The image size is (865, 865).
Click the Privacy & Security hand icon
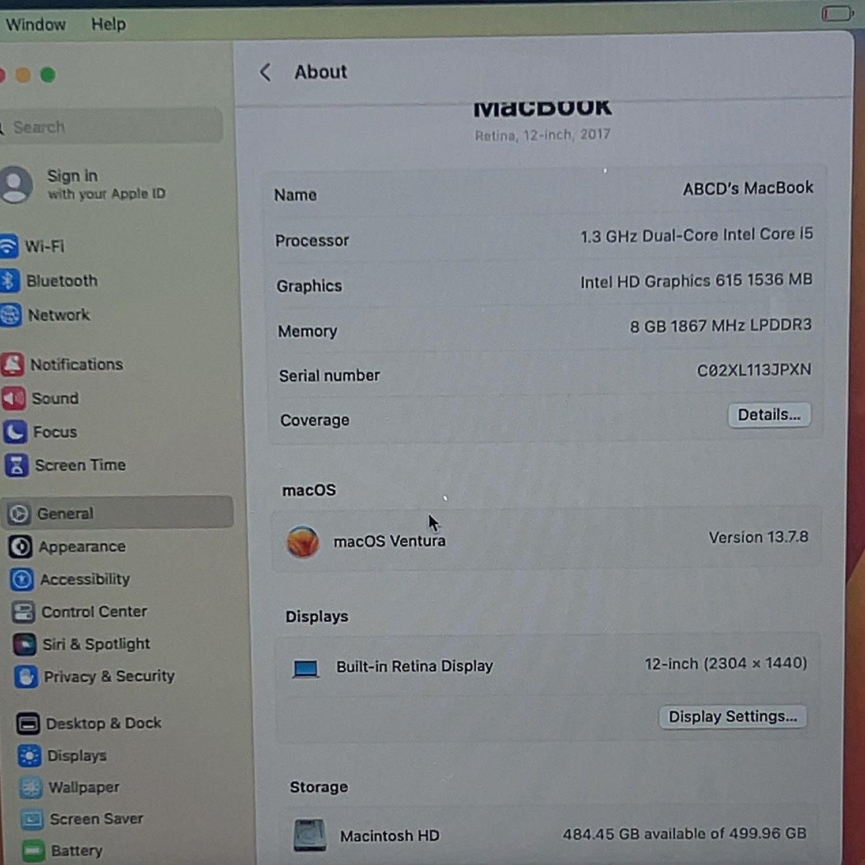pos(26,676)
